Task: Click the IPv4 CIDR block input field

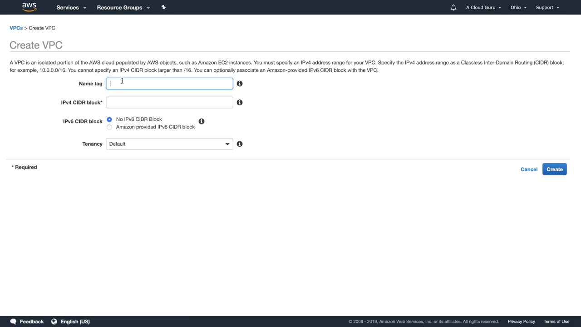Action: pos(169,103)
